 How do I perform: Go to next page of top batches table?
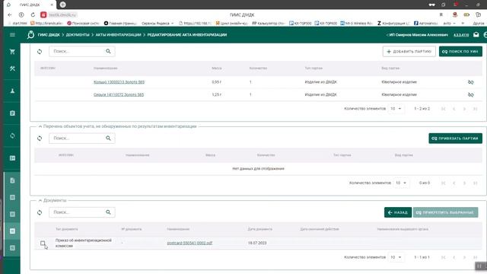pos(464,109)
